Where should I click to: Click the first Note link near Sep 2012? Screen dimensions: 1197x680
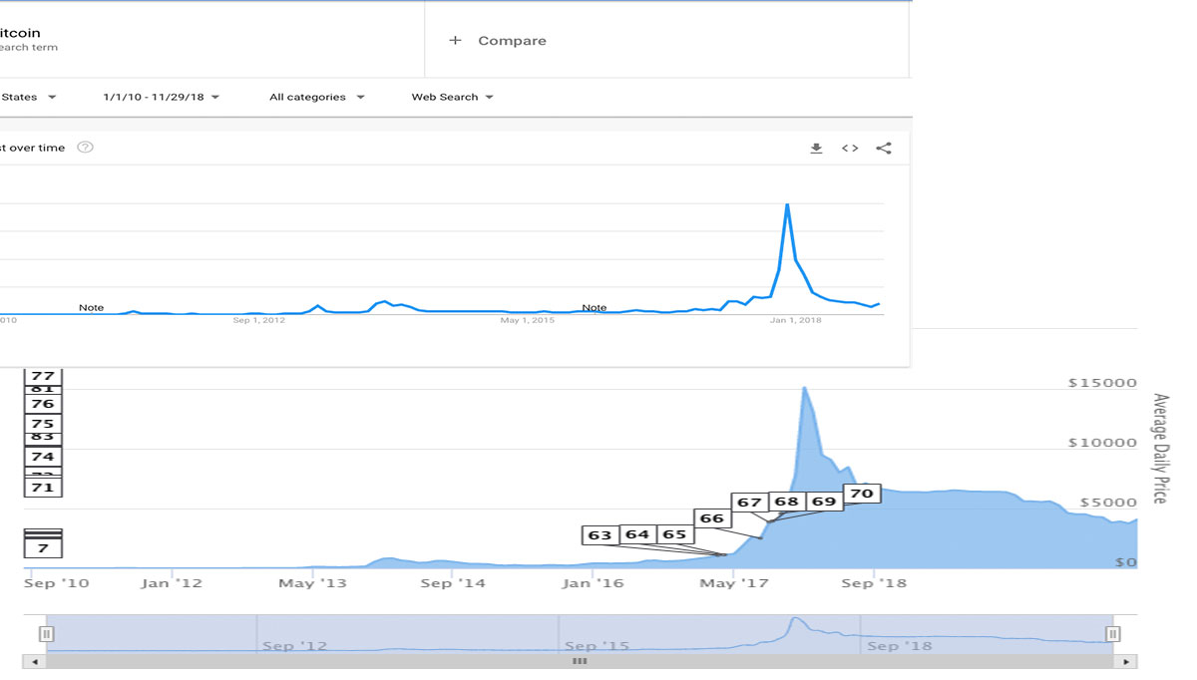click(x=91, y=307)
